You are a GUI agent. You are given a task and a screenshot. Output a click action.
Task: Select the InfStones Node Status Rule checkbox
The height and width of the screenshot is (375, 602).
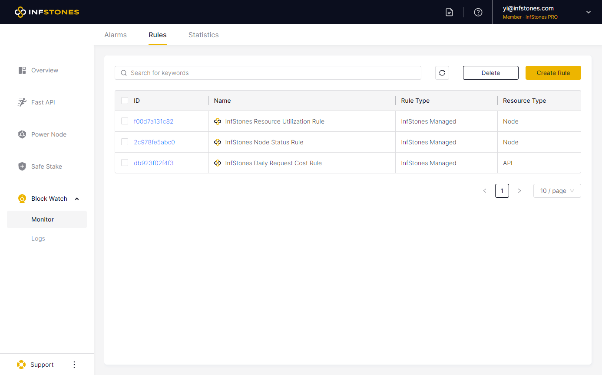point(125,142)
